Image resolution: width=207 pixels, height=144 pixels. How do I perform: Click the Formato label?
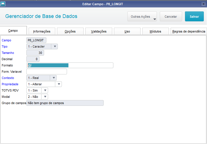tap(7, 65)
